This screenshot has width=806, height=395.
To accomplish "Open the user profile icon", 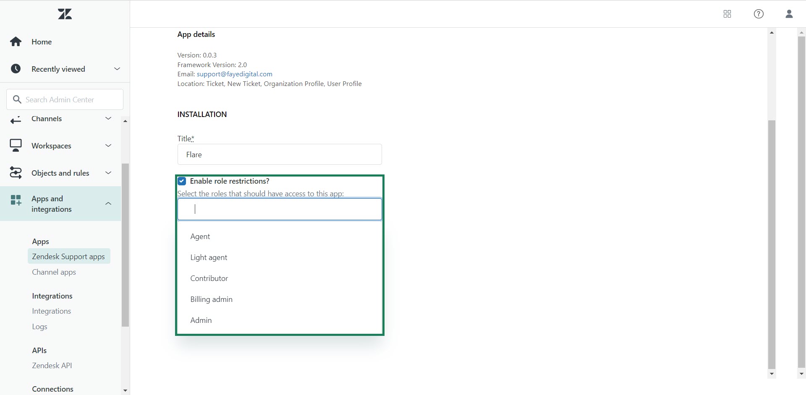I will [789, 14].
